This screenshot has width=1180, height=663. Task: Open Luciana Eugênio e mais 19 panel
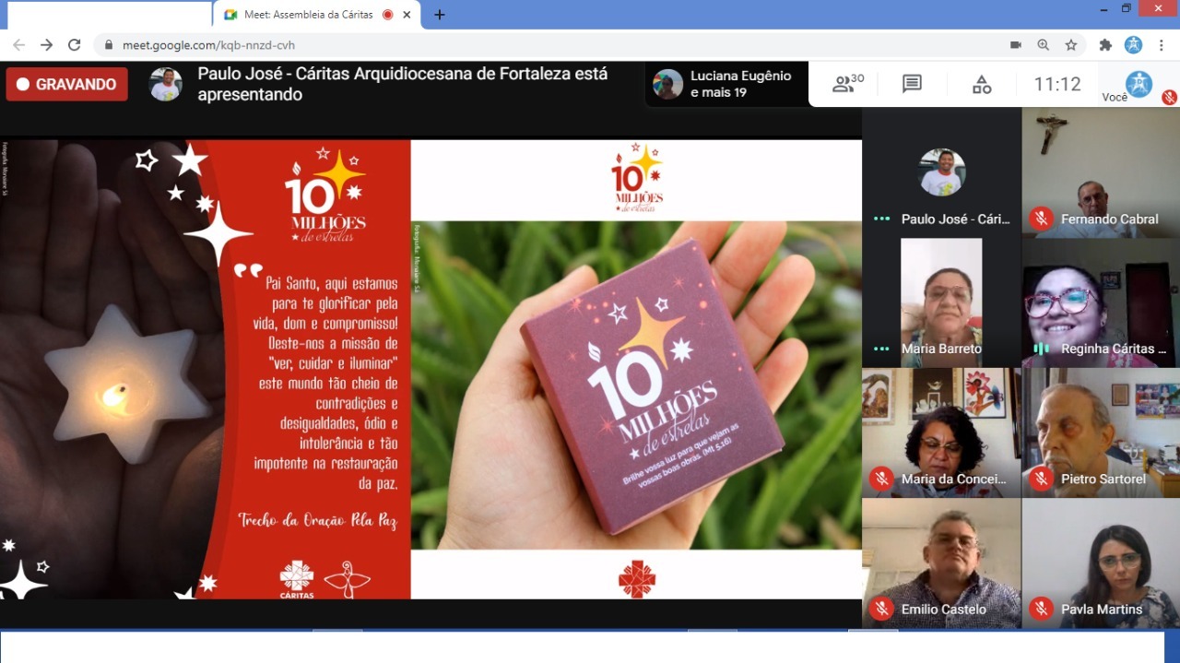[726, 84]
